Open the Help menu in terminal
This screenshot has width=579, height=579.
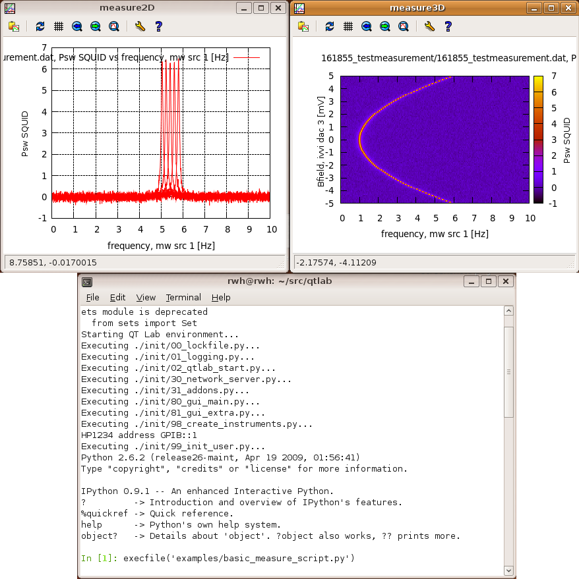click(221, 298)
